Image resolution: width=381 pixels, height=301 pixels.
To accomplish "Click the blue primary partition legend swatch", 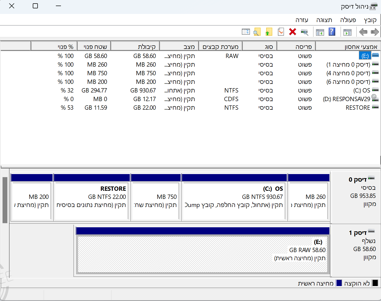I will click(x=339, y=283).
